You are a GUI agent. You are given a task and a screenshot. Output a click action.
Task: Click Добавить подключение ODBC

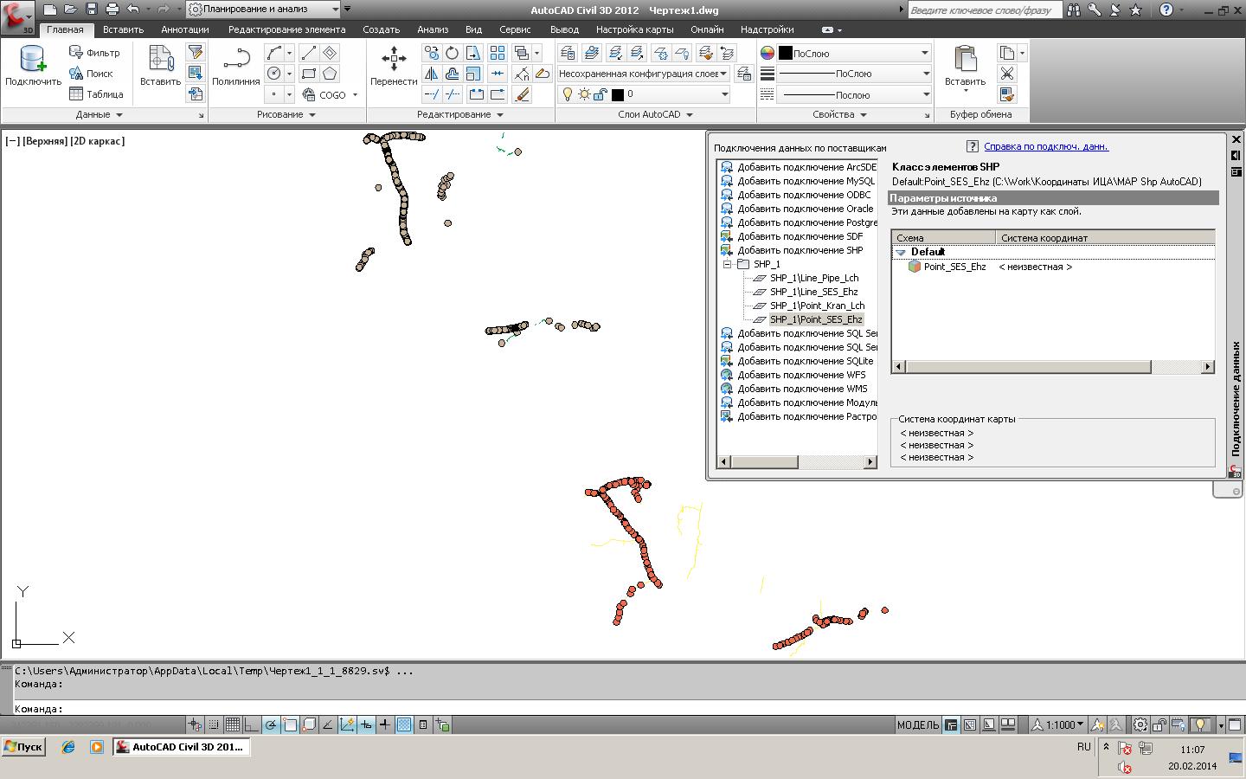tap(804, 195)
